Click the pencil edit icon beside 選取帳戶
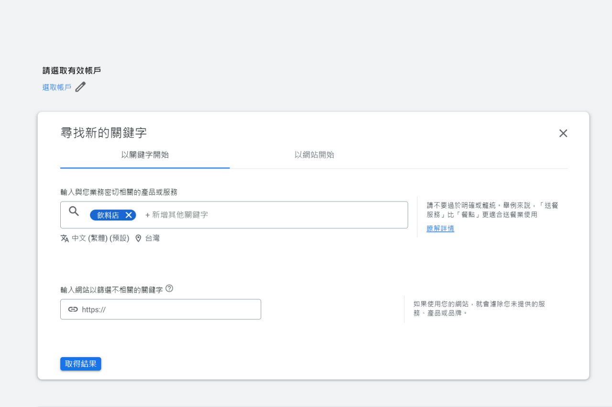The height and width of the screenshot is (407, 612). [80, 87]
